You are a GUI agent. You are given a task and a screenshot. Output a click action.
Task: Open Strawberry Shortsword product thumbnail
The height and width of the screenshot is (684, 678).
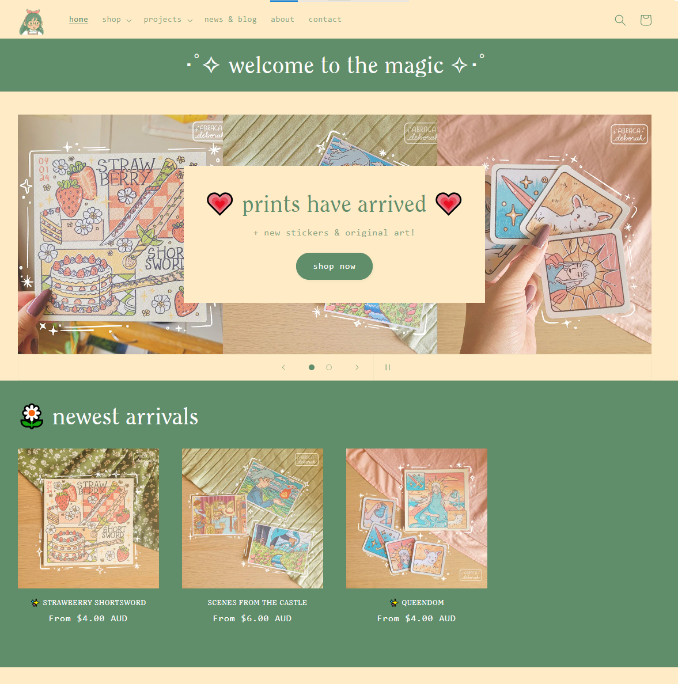point(88,518)
